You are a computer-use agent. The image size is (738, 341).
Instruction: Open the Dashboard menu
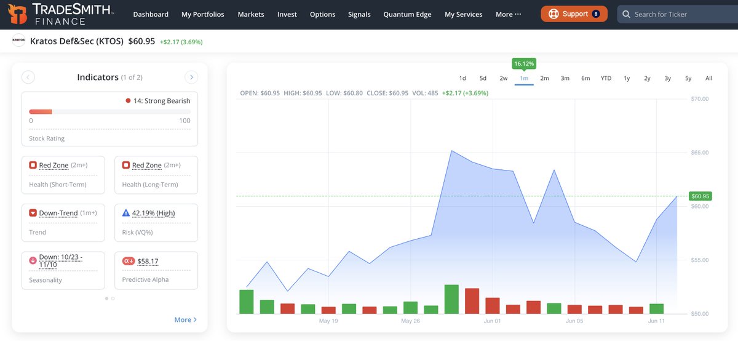point(151,14)
